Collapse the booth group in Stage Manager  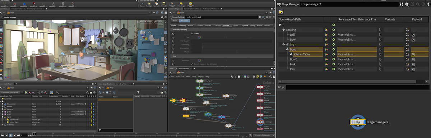click(288, 50)
